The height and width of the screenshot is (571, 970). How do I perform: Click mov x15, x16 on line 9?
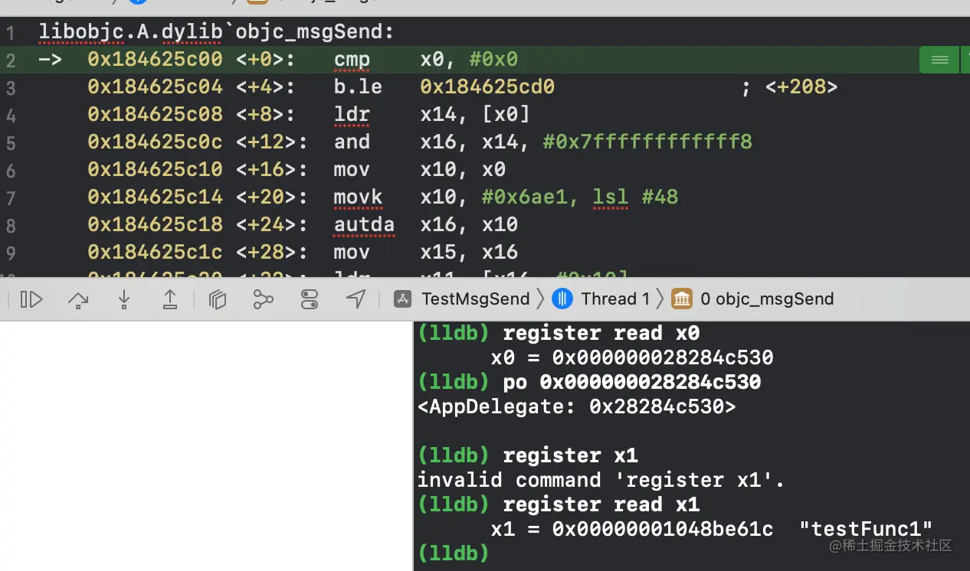[426, 252]
